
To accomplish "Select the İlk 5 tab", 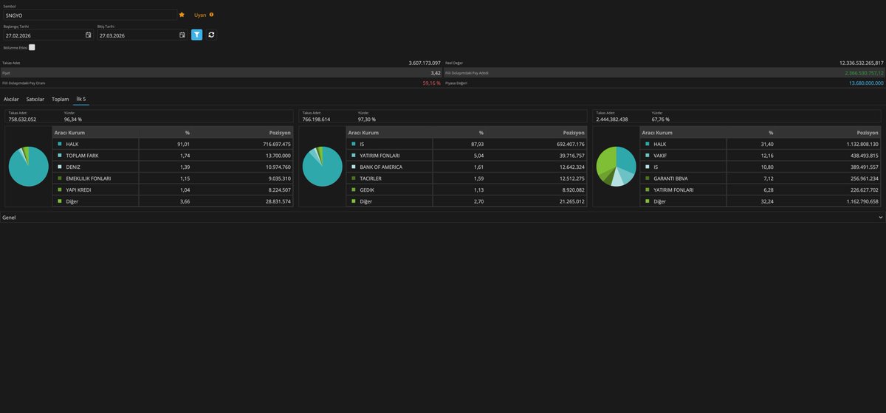I will pyautogui.click(x=80, y=99).
